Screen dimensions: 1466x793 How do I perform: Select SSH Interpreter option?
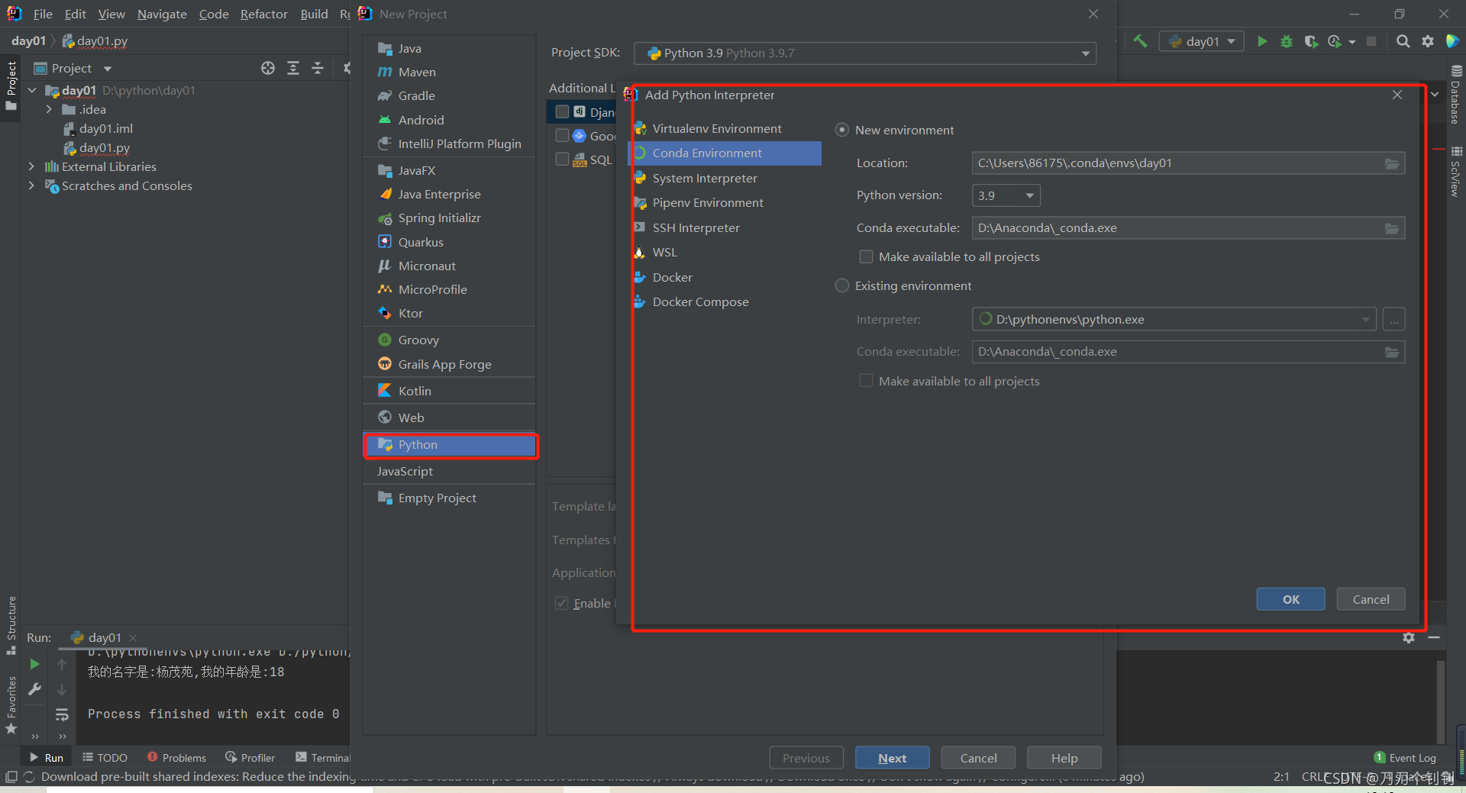pyautogui.click(x=696, y=227)
